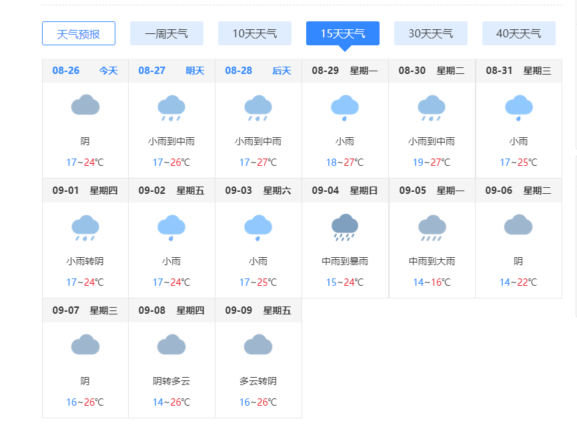Click the light rain icon for 08-31

[519, 108]
